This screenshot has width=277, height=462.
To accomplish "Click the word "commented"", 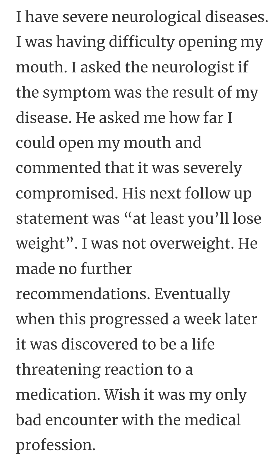I will 58,168.
